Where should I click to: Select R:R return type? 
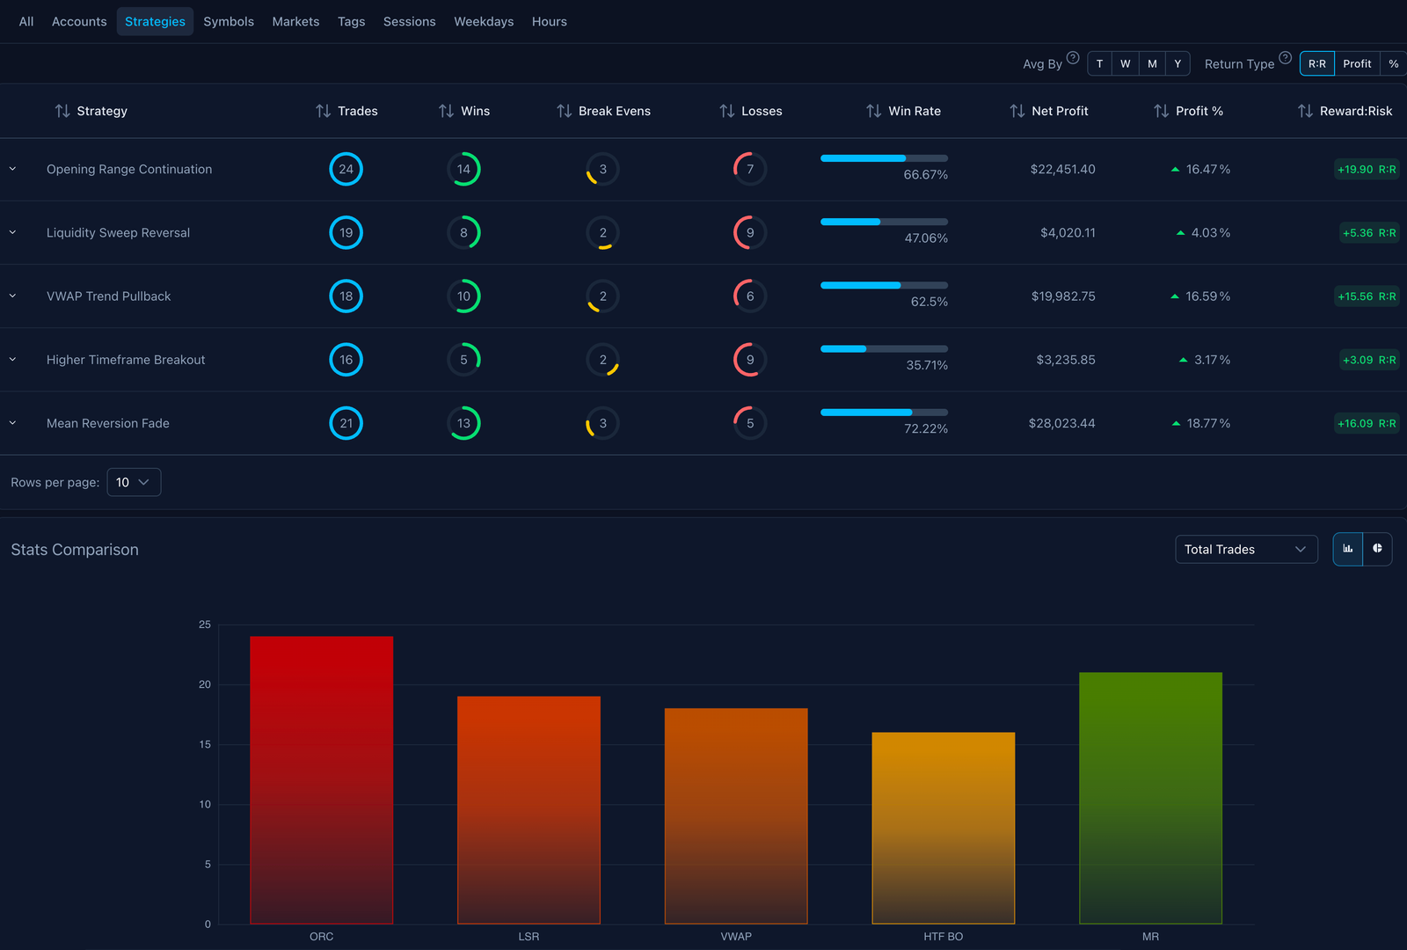tap(1316, 63)
